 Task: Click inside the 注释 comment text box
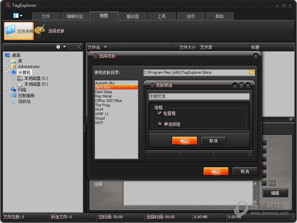point(188,193)
